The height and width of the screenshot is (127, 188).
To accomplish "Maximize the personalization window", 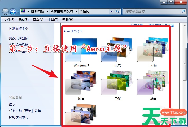I will click(171, 2).
